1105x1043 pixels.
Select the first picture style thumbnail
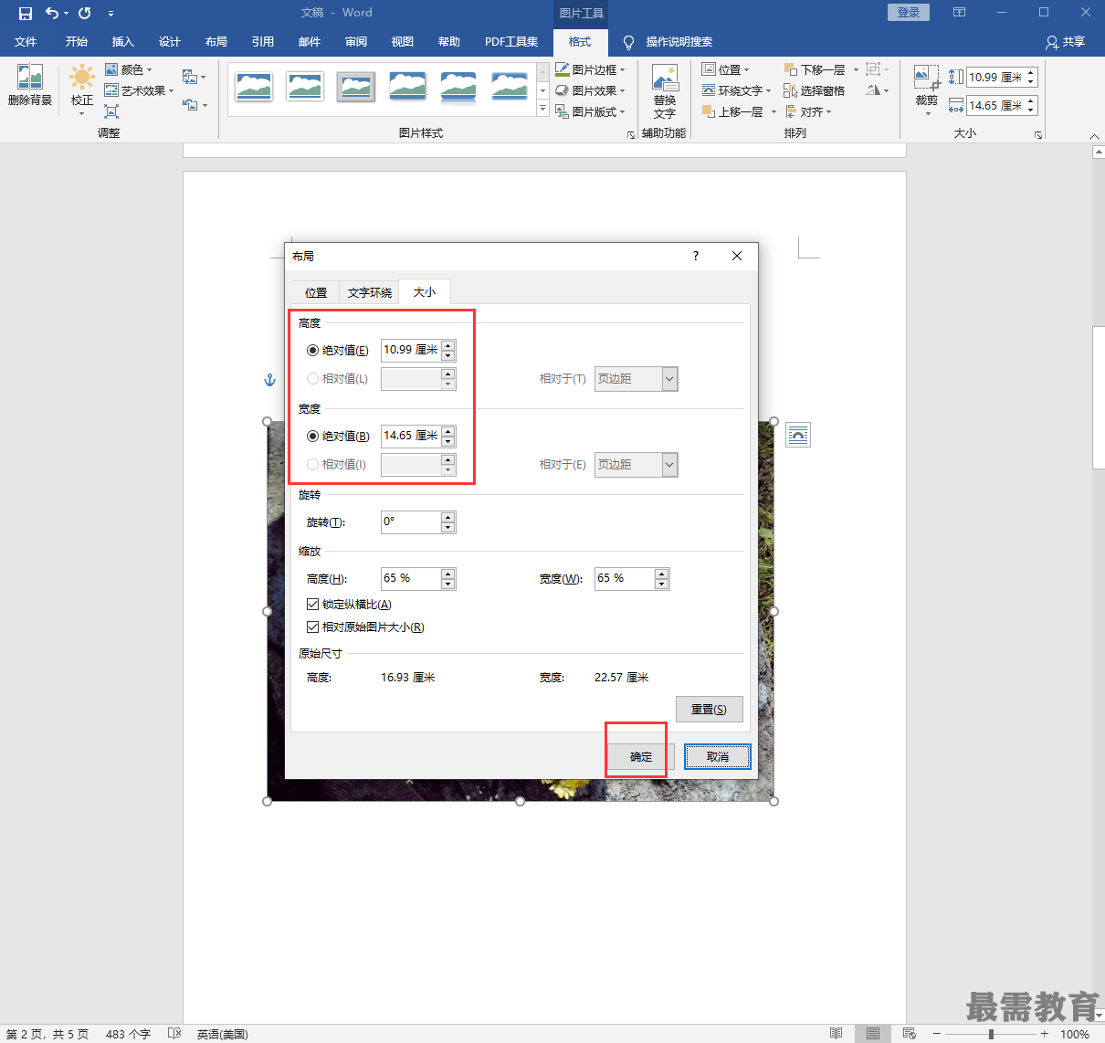pyautogui.click(x=254, y=87)
